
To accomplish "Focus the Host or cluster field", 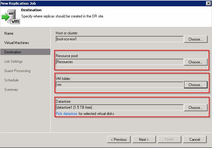I will (120, 39).
